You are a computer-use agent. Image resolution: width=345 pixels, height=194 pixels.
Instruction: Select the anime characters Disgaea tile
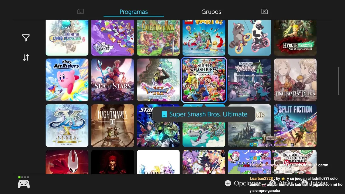coord(204,162)
